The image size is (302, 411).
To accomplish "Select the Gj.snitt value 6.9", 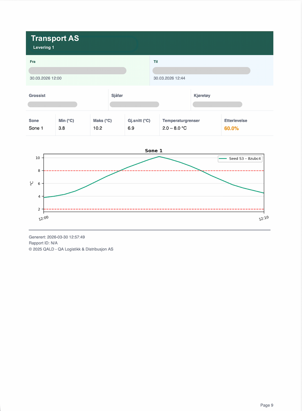I will 131,128.
